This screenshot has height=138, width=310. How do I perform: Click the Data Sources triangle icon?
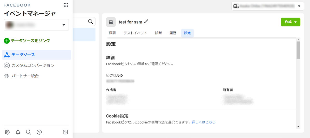click(7, 55)
